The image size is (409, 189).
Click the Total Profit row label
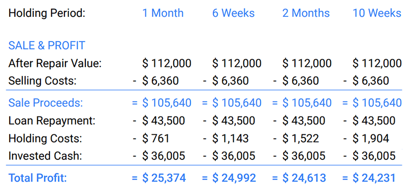(x=38, y=178)
